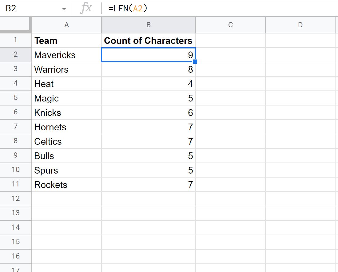The width and height of the screenshot is (338, 272).
Task: Click the Count of Characters header cell
Action: 148,40
